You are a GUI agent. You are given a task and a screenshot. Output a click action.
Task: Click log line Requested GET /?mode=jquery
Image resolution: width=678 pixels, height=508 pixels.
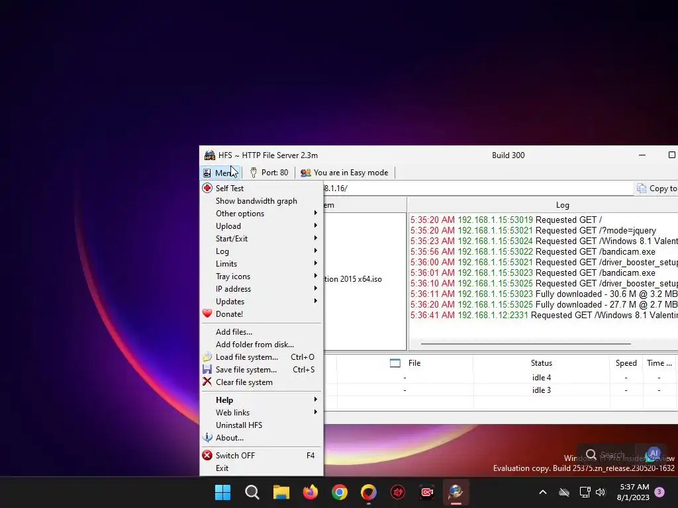pos(533,230)
